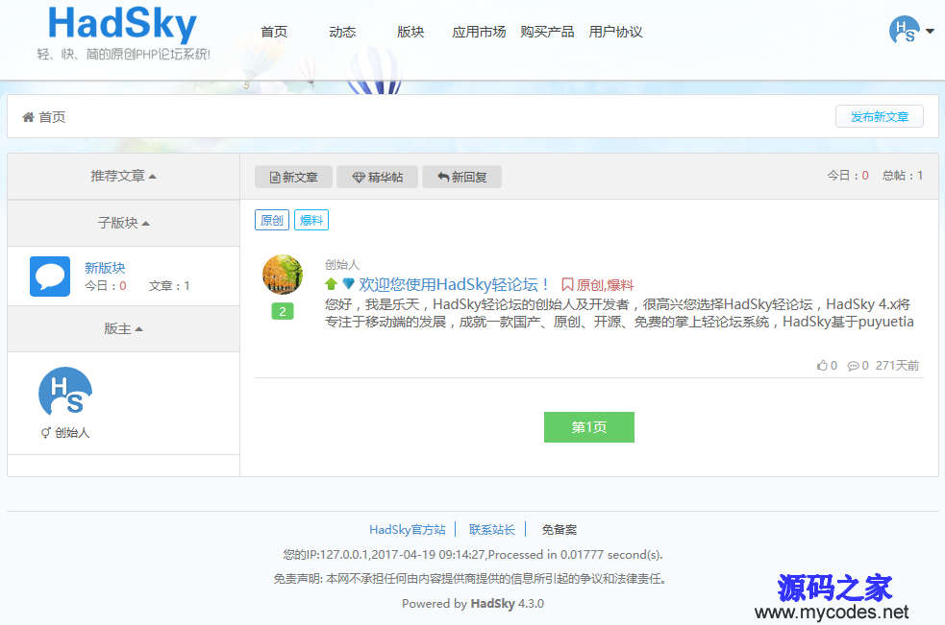The width and height of the screenshot is (945, 625).
Task: Open 版块 in the navigation
Action: pyautogui.click(x=410, y=32)
